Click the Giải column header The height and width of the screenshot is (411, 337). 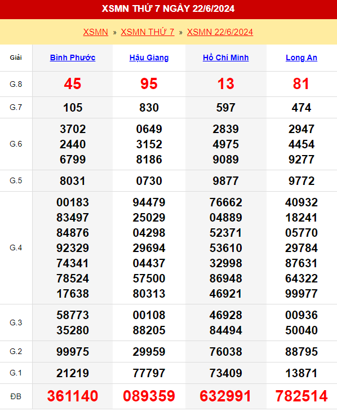pos(16,58)
